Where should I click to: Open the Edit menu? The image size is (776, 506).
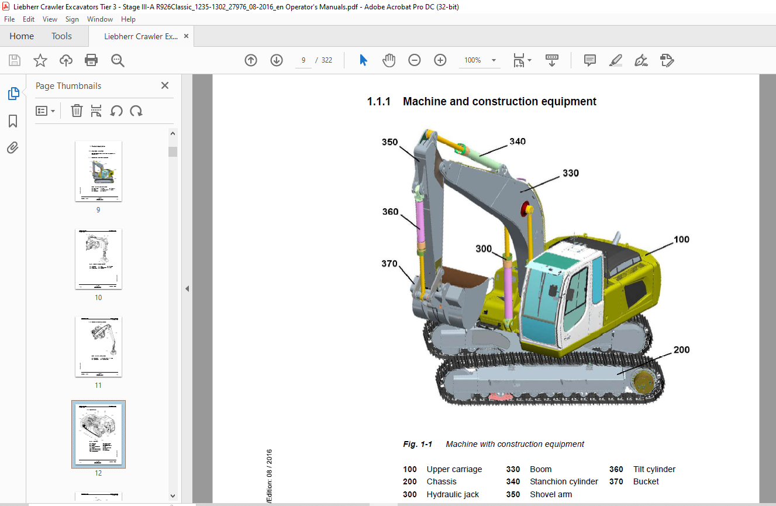[x=29, y=19]
